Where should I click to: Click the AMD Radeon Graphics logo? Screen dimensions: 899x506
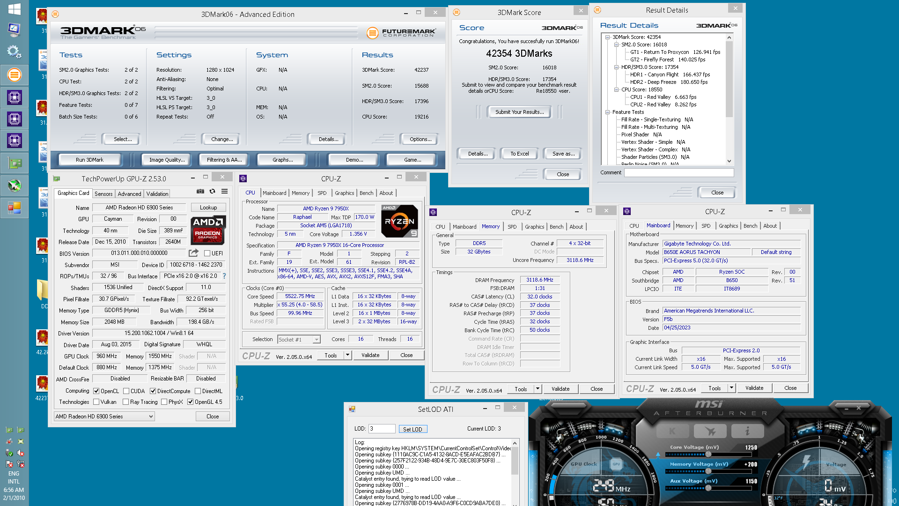208,230
